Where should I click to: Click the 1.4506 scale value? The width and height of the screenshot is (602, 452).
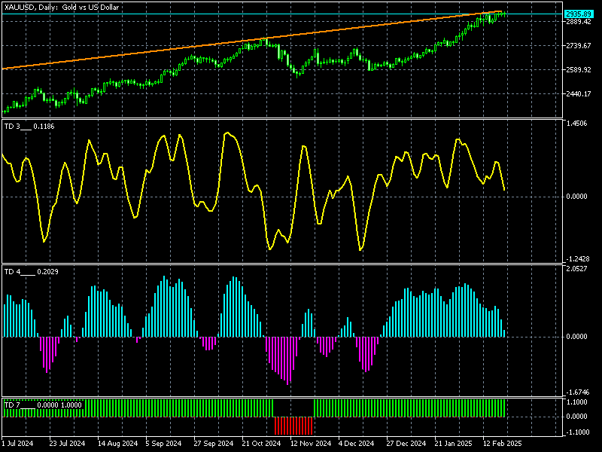click(576, 124)
